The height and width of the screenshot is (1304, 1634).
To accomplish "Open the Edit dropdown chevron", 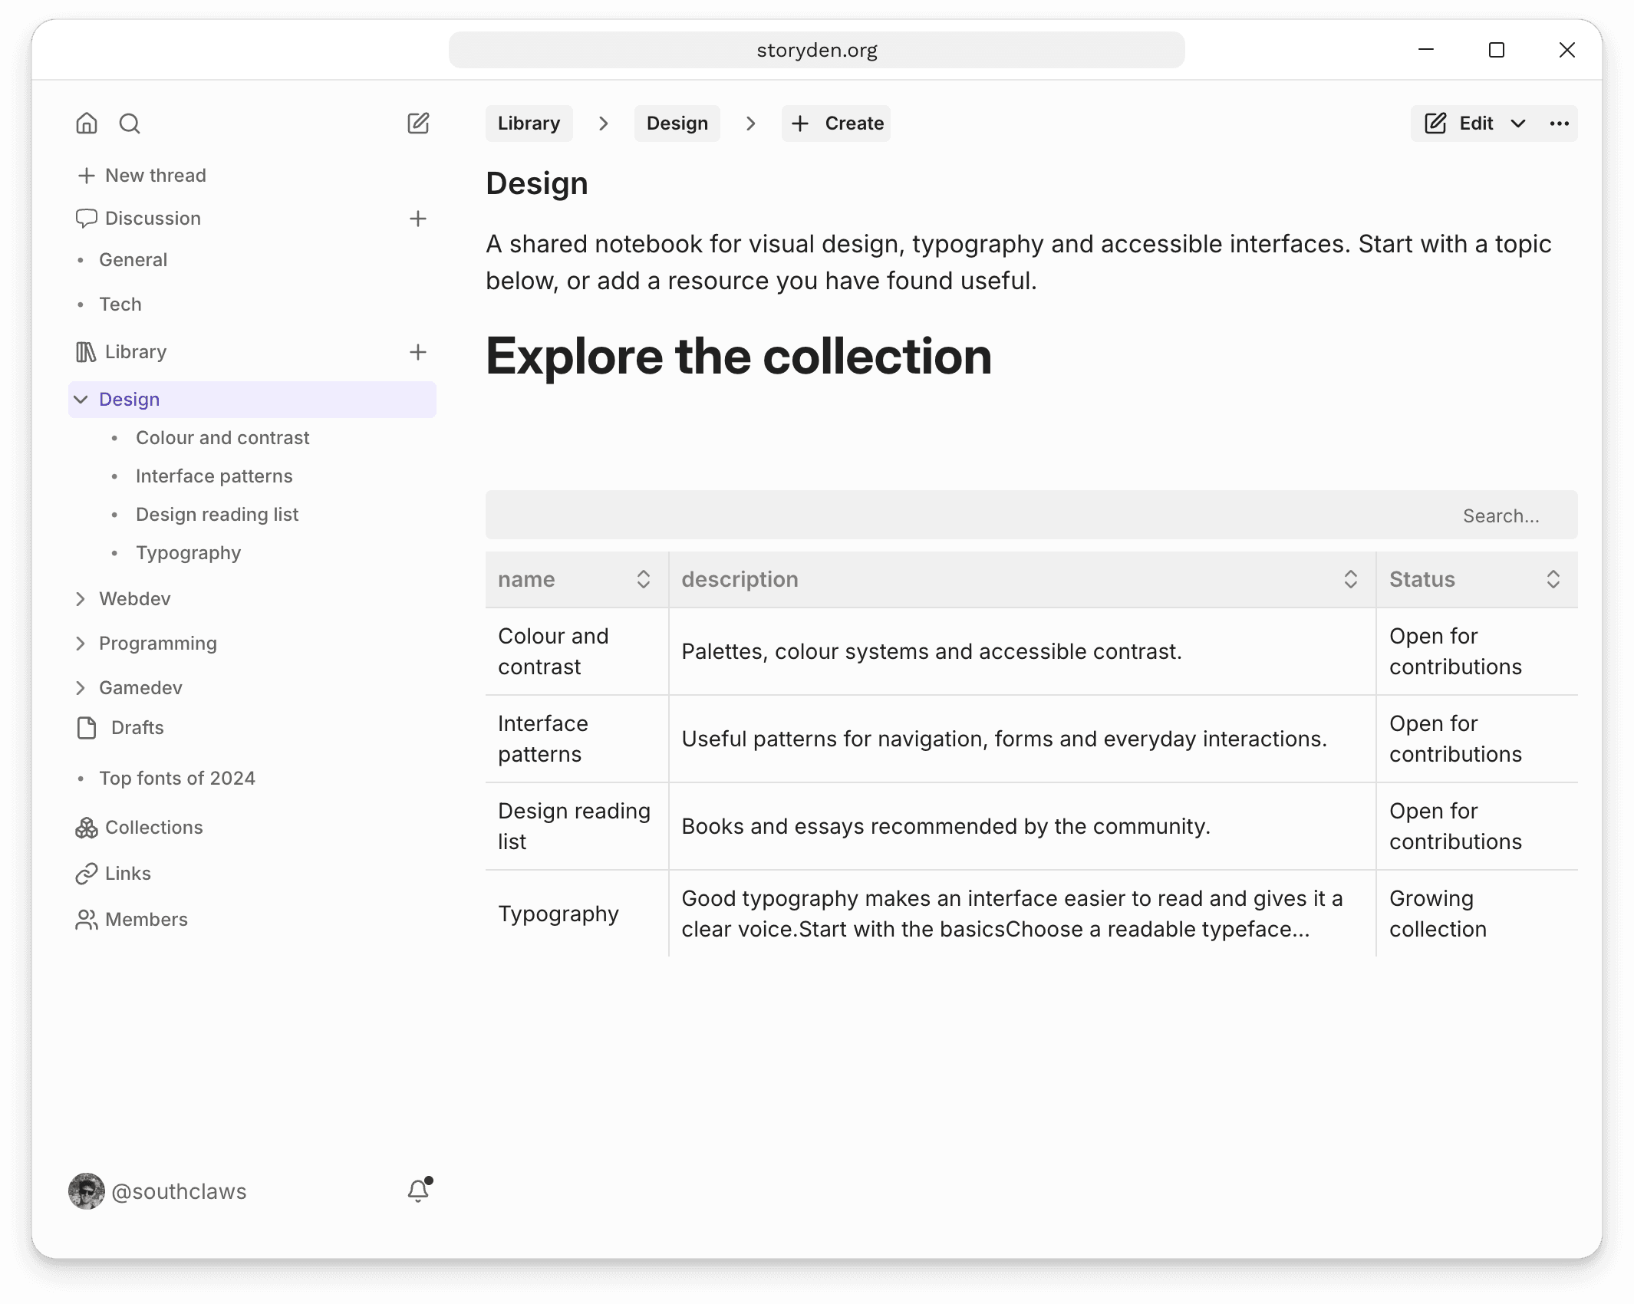I will tap(1518, 123).
